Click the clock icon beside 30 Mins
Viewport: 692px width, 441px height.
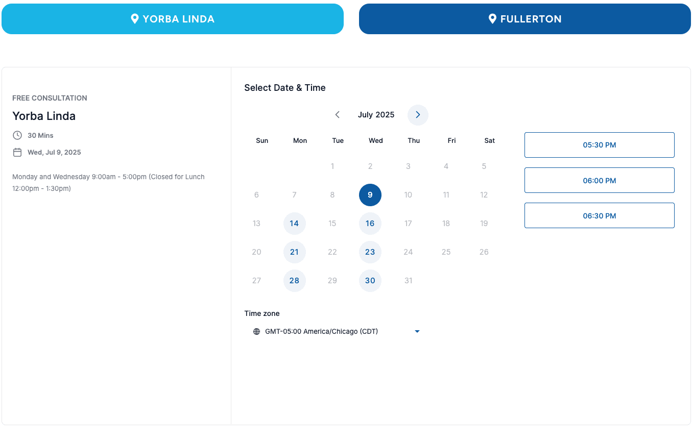coord(17,135)
